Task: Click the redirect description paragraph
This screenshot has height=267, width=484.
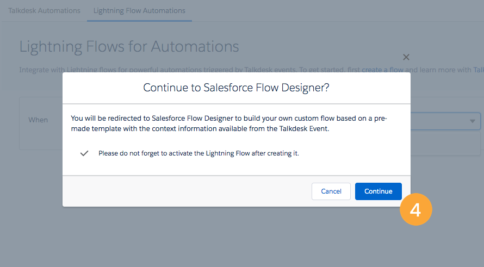Action: [229, 123]
